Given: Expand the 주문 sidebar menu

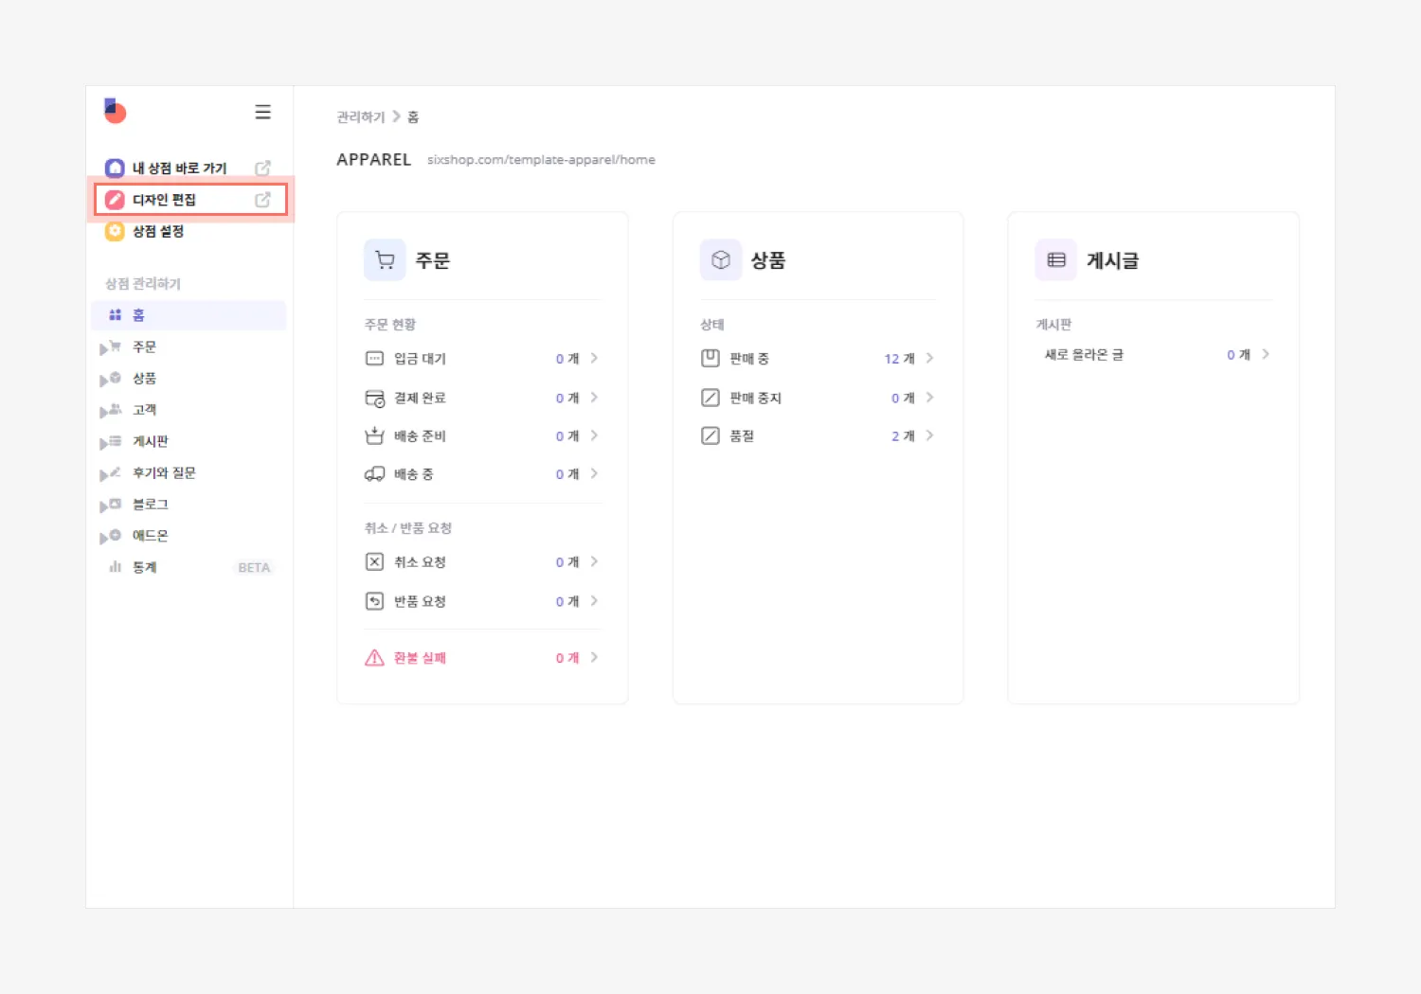Looking at the screenshot, I should coord(104,348).
